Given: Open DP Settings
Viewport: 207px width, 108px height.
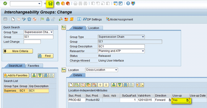Looking at the screenshot, I should pyautogui.click(x=92, y=19).
